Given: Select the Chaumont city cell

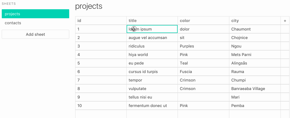Looking at the screenshot, I should click(x=255, y=29).
